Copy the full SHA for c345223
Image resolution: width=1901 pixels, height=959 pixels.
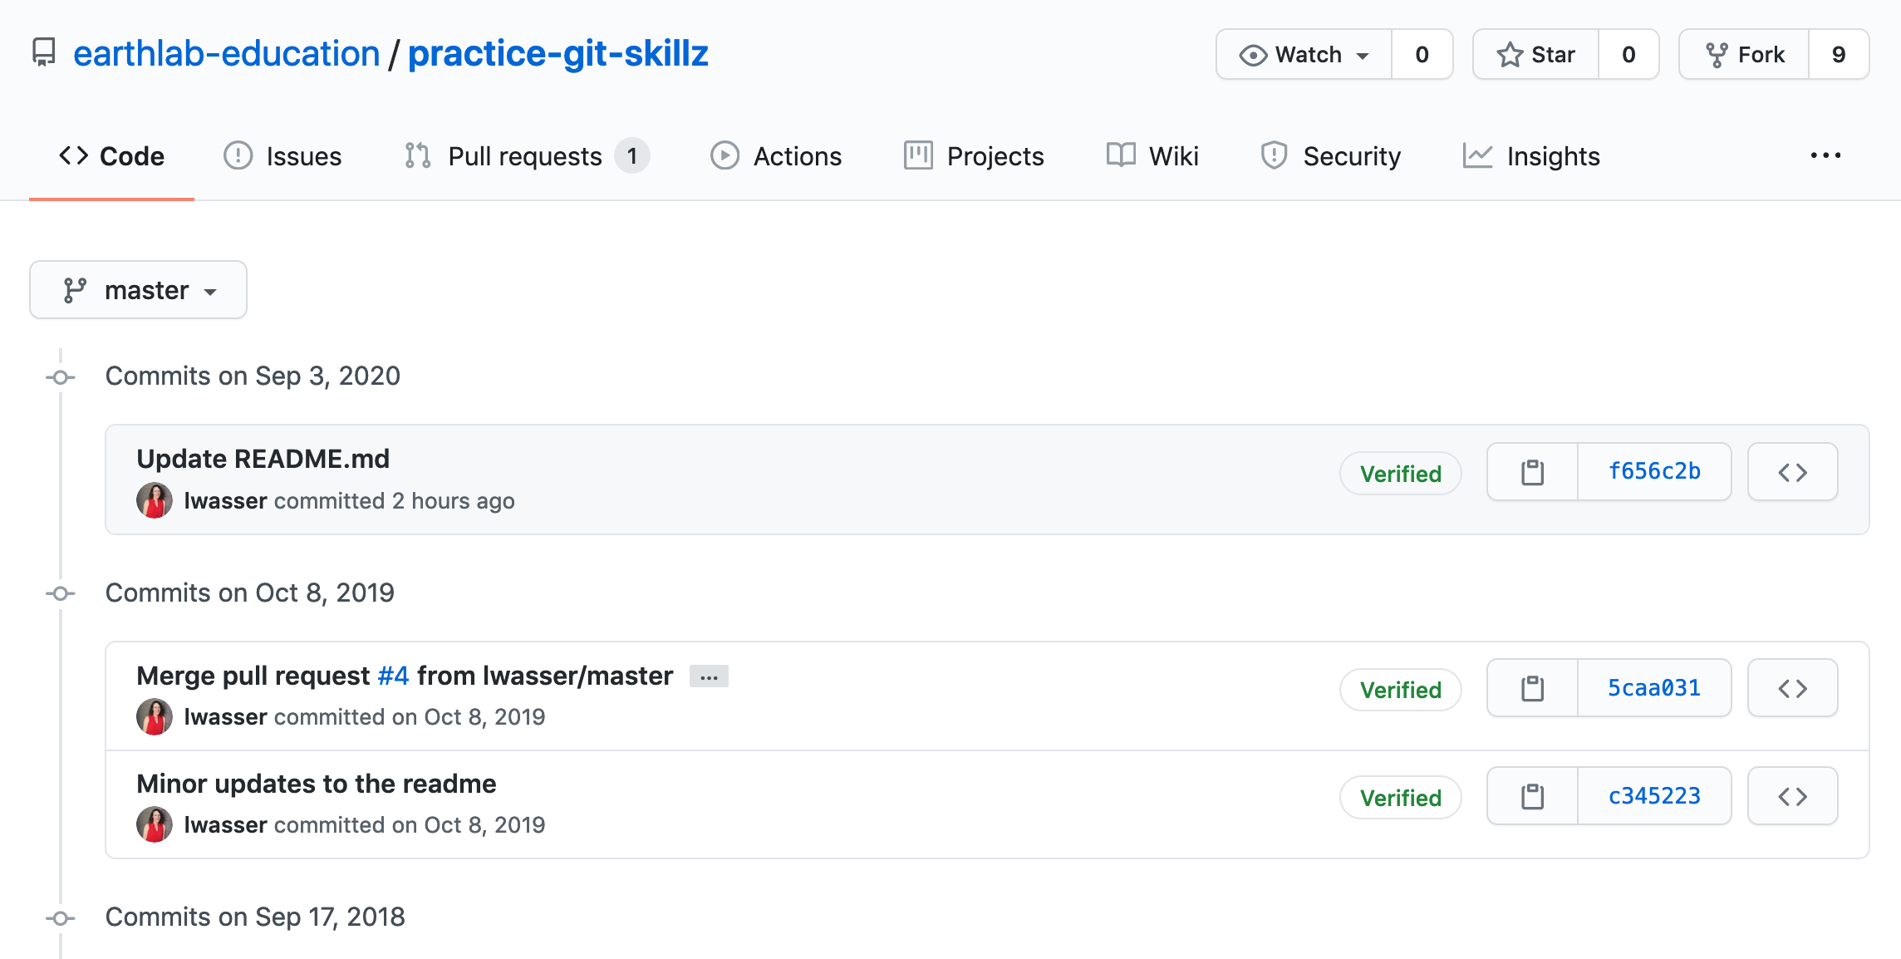click(x=1532, y=796)
